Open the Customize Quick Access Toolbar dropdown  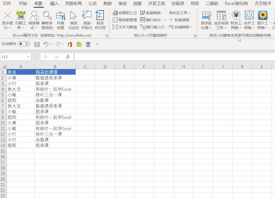coord(97,44)
